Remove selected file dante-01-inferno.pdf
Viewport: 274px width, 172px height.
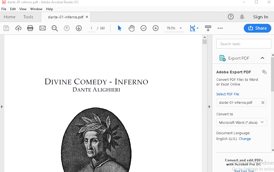point(263,103)
